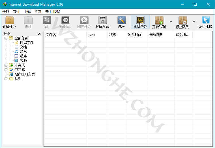The image size is (215, 148).
Task: Click the IDM logo in the title bar
Action: pyautogui.click(x=5, y=4)
